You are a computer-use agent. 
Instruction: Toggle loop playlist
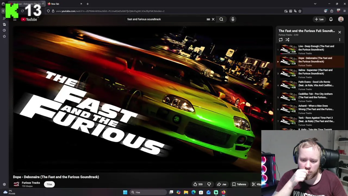tap(281, 40)
